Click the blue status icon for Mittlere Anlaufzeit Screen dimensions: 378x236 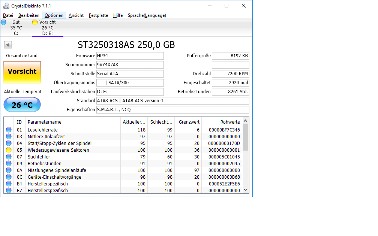coord(9,136)
